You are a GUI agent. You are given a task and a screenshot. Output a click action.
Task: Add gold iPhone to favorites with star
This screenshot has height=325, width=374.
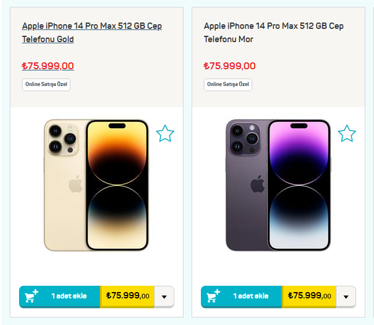pos(165,133)
